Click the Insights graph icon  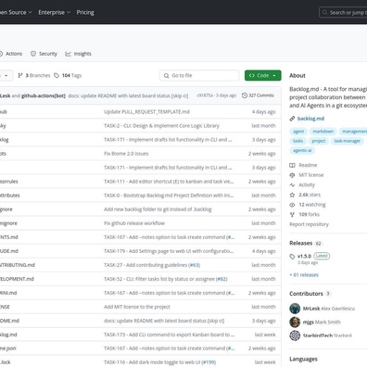pos(68,54)
